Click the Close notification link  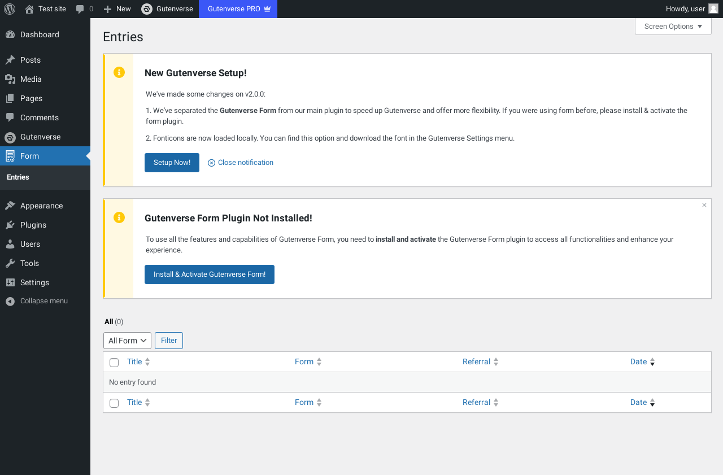241,163
